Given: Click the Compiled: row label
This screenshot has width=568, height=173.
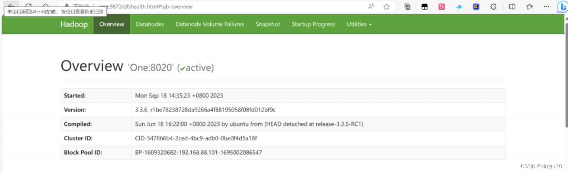Looking at the screenshot, I should tap(78, 124).
